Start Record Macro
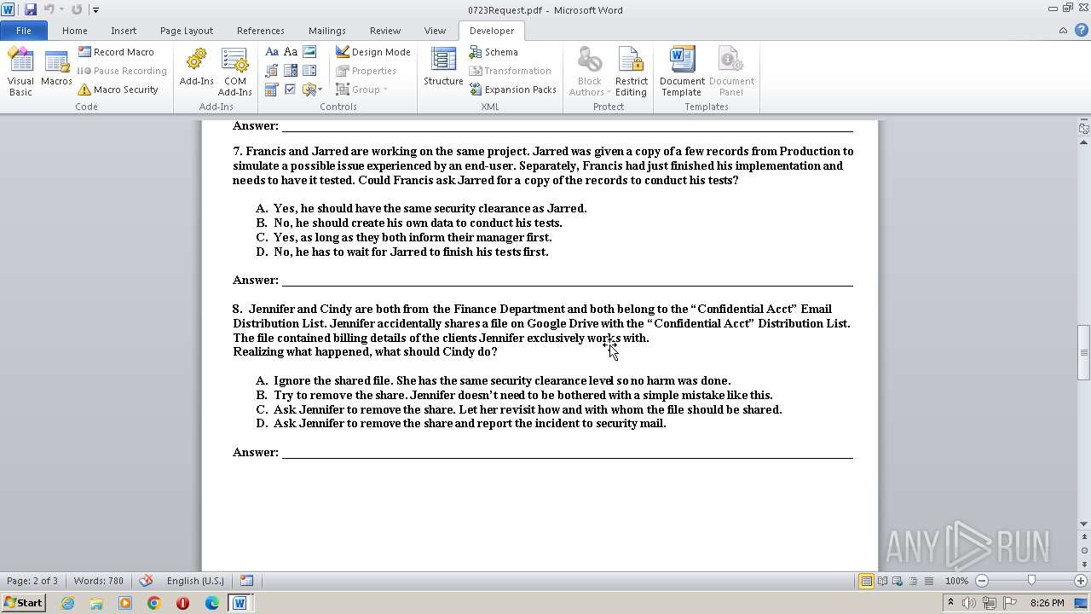This screenshot has width=1091, height=614. 116,52
